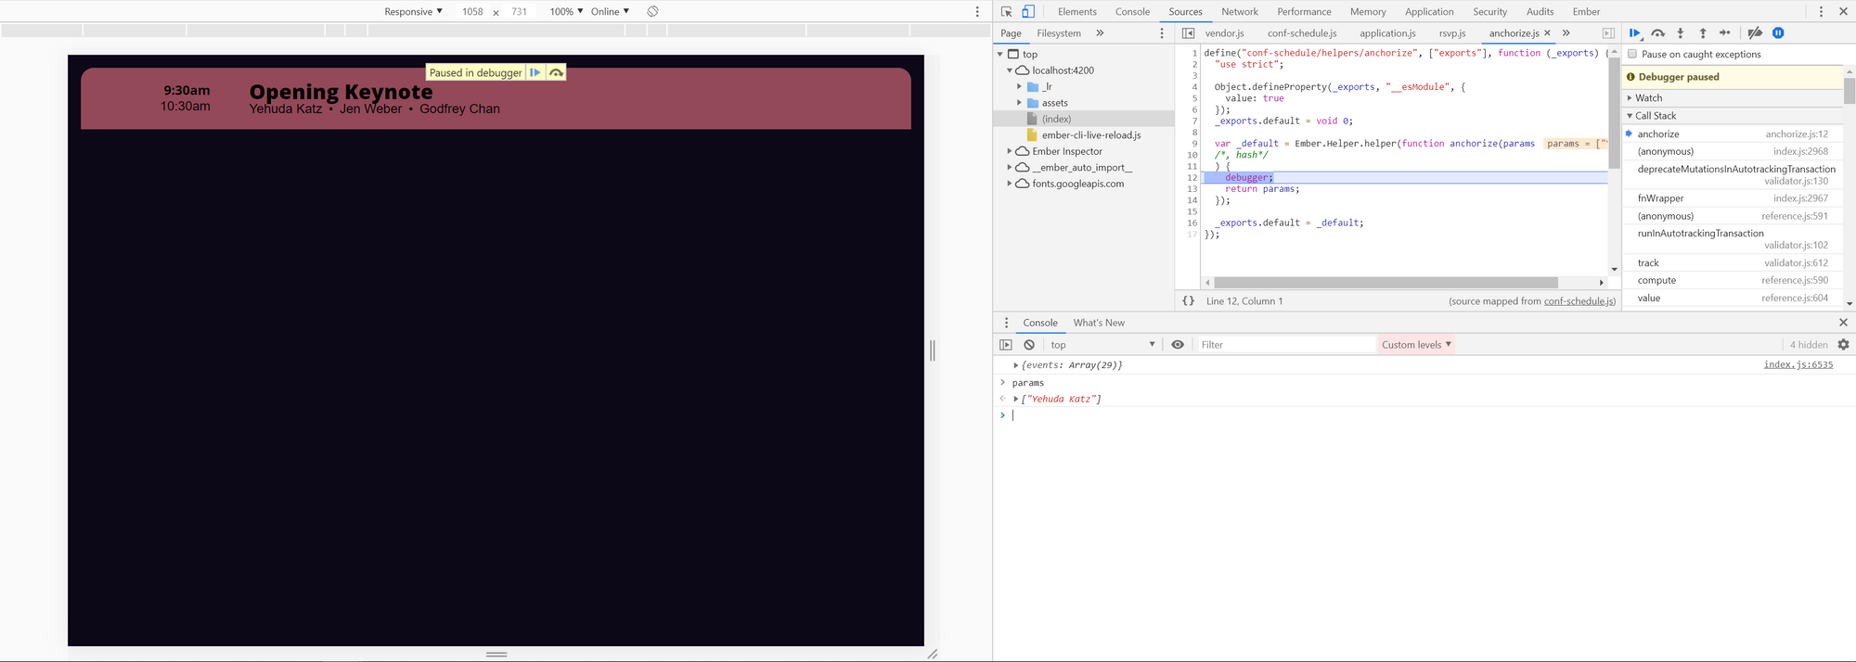Show more open file tabs chevron
1856x662 pixels.
tap(1566, 33)
